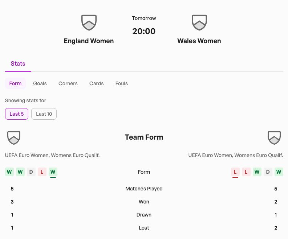Viewport: 288px width, 239px height.
Task: Switch stats to Last 10 matches
Action: coord(44,114)
